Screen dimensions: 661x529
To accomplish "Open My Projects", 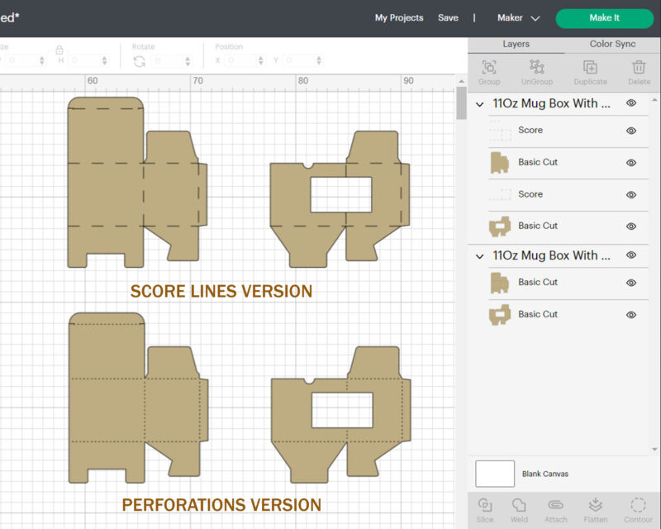I will pos(399,17).
